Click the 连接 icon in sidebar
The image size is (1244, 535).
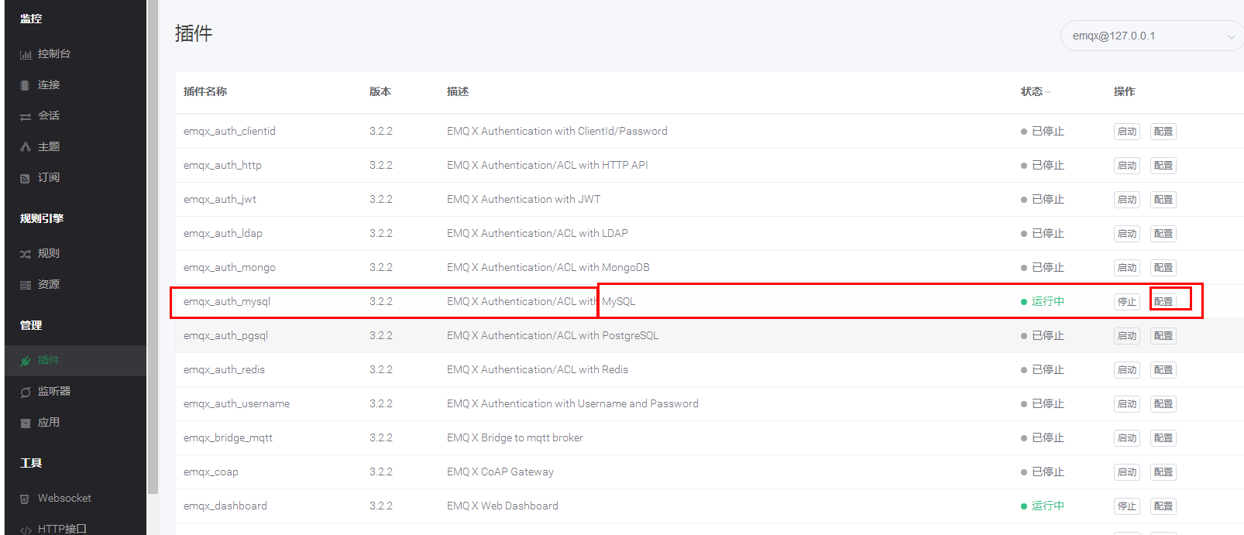25,85
